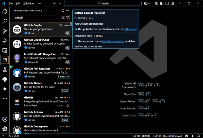Image resolution: width=203 pixels, height=138 pixels.
Task: Toggle the bottom panel layout button
Action: coord(168,4)
